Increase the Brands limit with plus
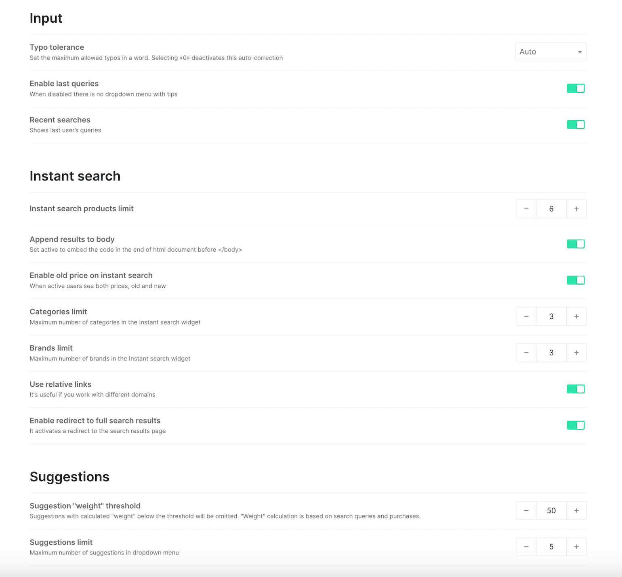Image resolution: width=622 pixels, height=577 pixels. [576, 353]
